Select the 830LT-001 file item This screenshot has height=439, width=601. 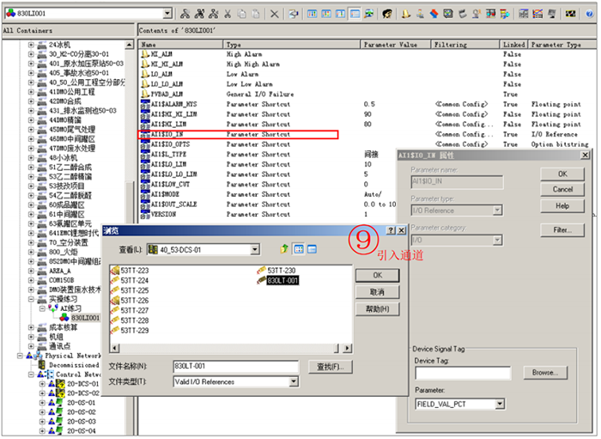[x=282, y=280]
